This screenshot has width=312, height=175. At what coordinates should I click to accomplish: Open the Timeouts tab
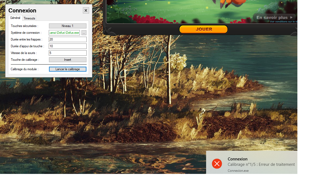(29, 18)
